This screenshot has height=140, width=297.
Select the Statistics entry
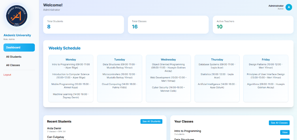(x=217, y=76)
